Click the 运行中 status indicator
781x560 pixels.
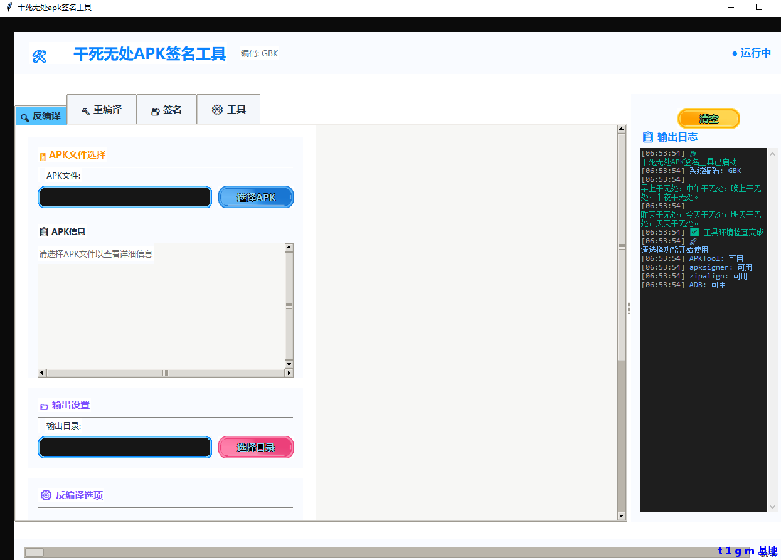pyautogui.click(x=752, y=53)
